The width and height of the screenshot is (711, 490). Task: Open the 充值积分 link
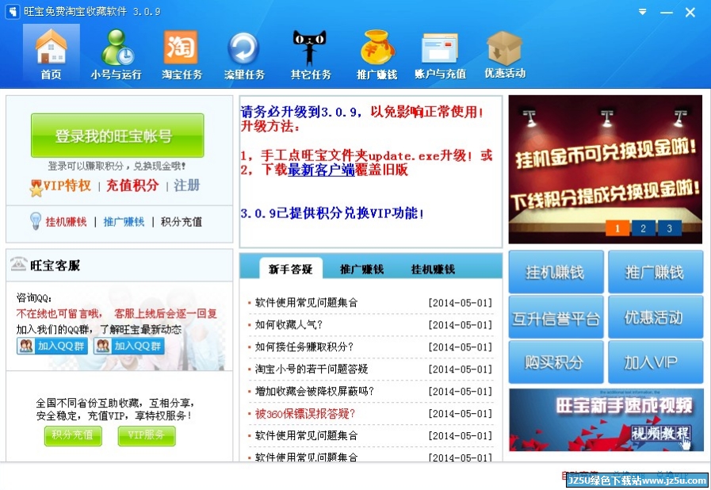click(x=132, y=185)
